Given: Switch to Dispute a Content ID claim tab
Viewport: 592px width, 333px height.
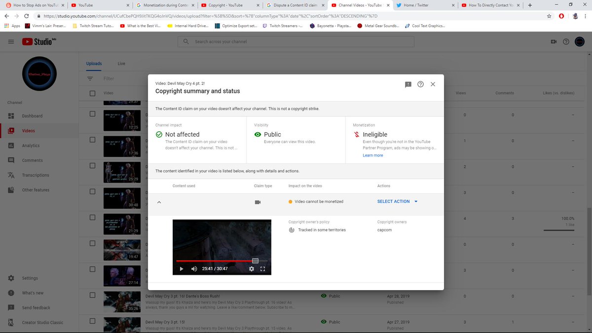Looking at the screenshot, I should 294,5.
